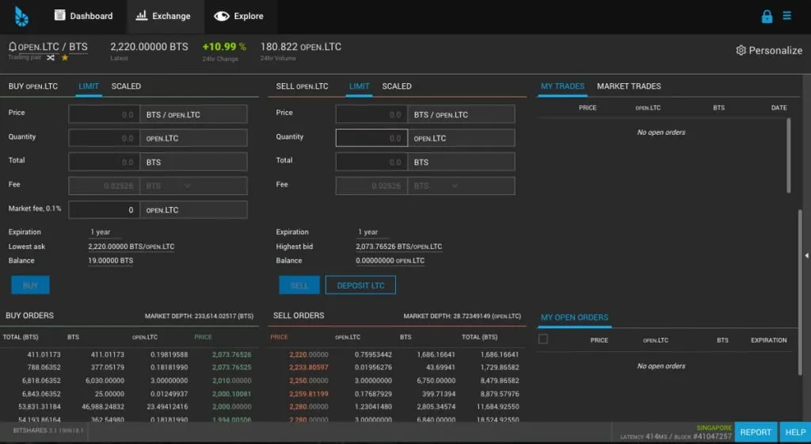Click the SINGAPORE node latency status
The height and width of the screenshot is (444, 811).
[676, 433]
